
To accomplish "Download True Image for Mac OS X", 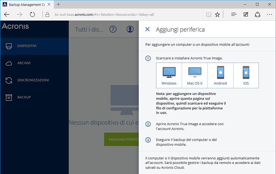I will coord(195,75).
